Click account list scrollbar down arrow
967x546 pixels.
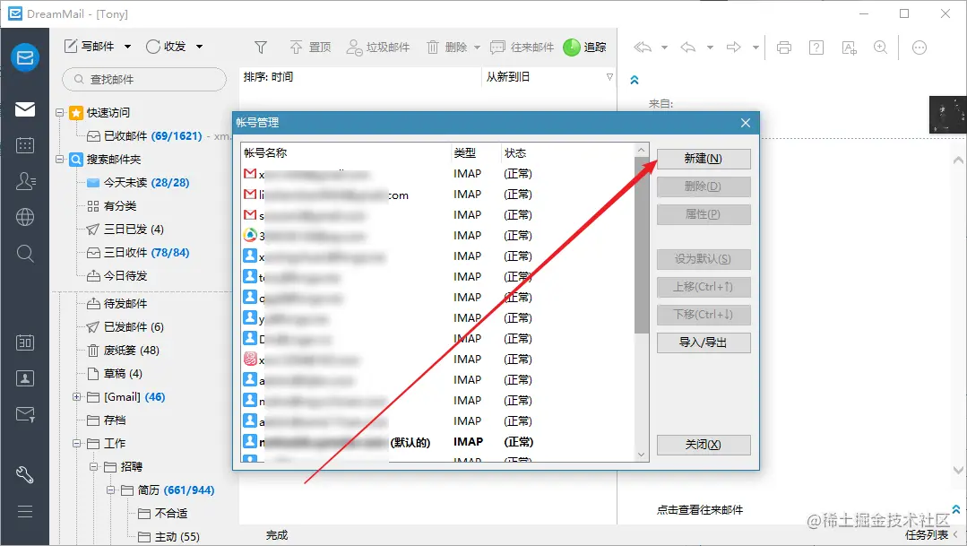click(x=642, y=455)
